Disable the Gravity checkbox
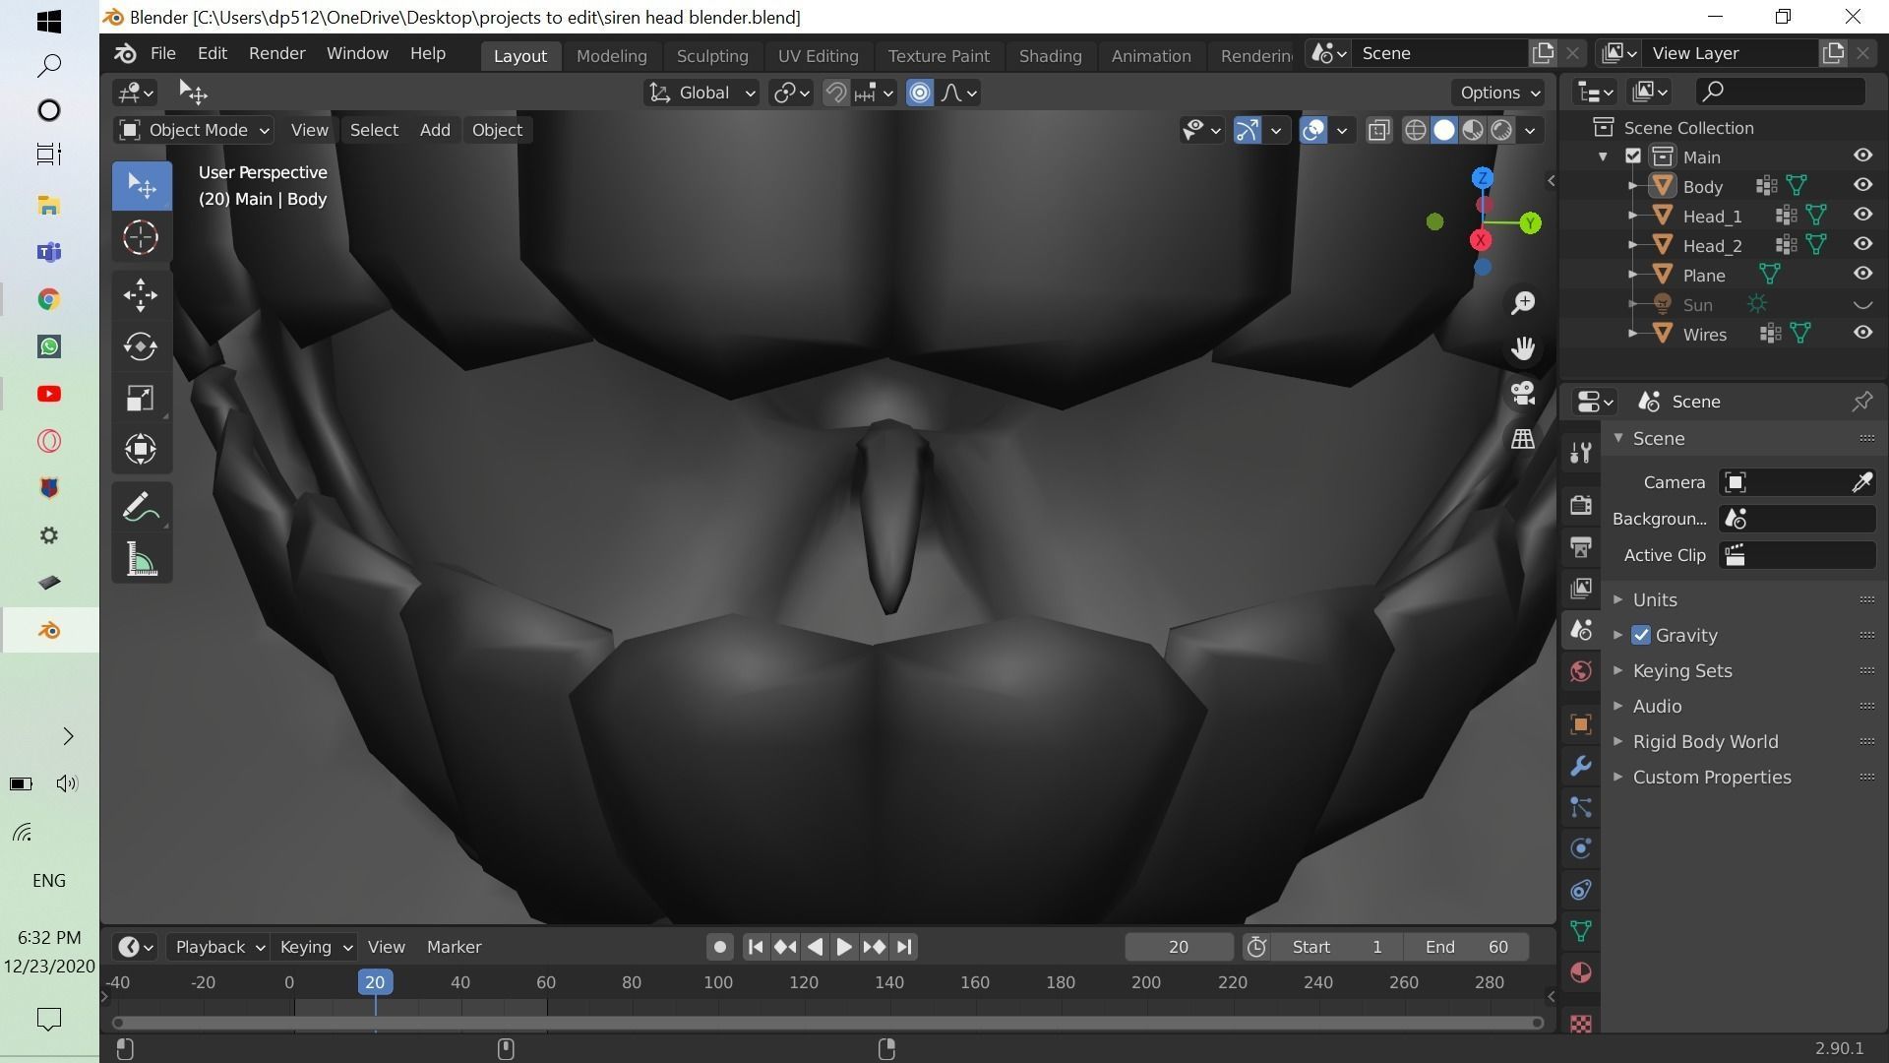1889x1063 pixels. coord(1641,635)
